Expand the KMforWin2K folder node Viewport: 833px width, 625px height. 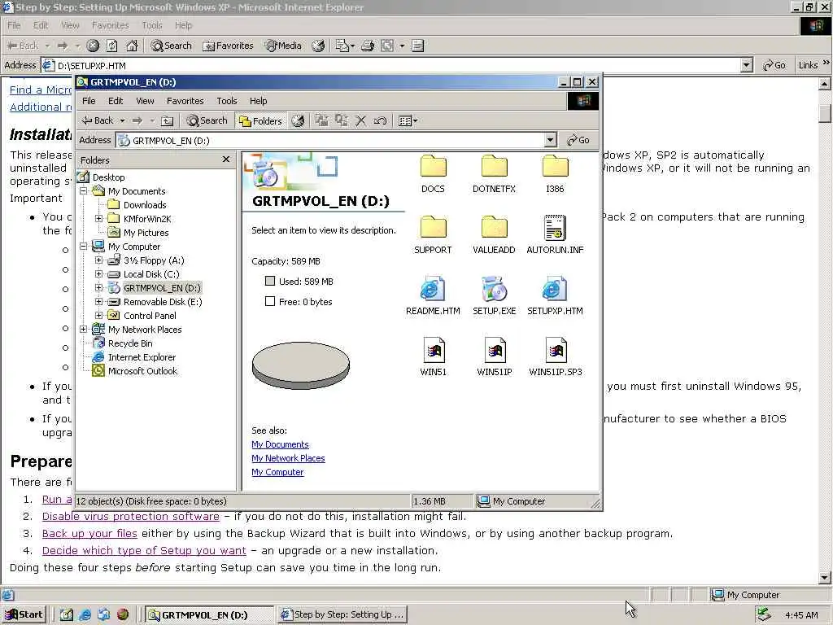coord(98,218)
